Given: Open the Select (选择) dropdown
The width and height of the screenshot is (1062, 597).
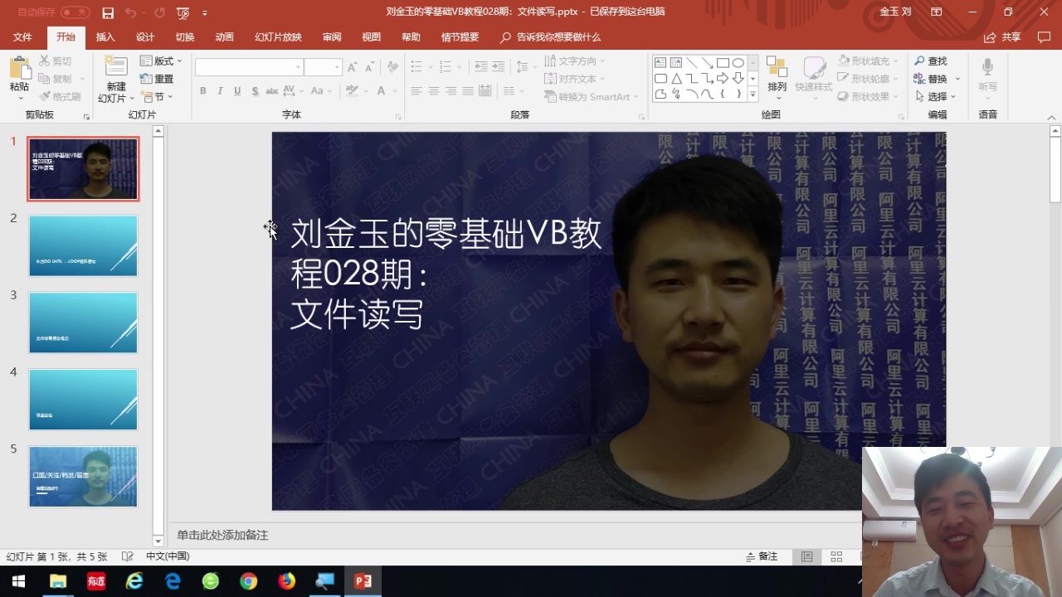Looking at the screenshot, I should [x=936, y=97].
